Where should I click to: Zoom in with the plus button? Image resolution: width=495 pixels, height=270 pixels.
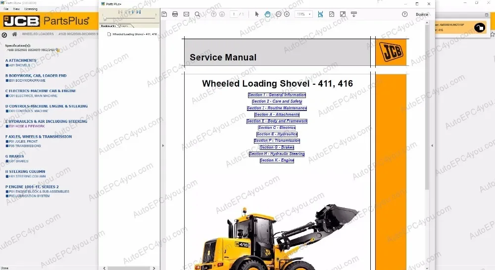287,14
